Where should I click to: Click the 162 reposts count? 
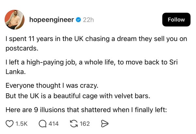pyautogui.click(x=85, y=124)
